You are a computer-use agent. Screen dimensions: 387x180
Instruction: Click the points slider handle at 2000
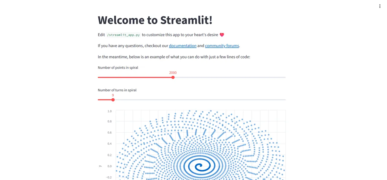pos(173,77)
